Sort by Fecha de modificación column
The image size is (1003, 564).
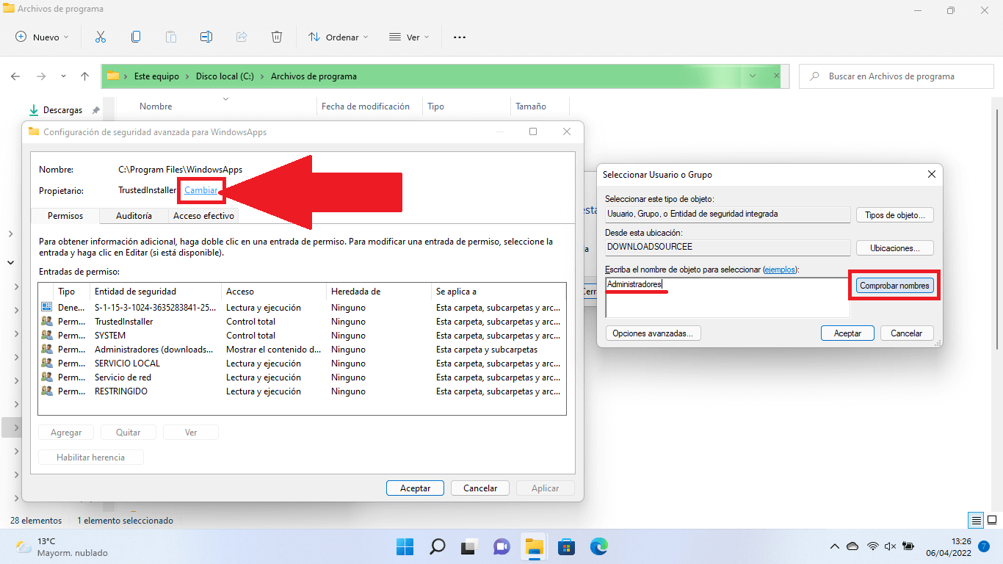coord(369,106)
